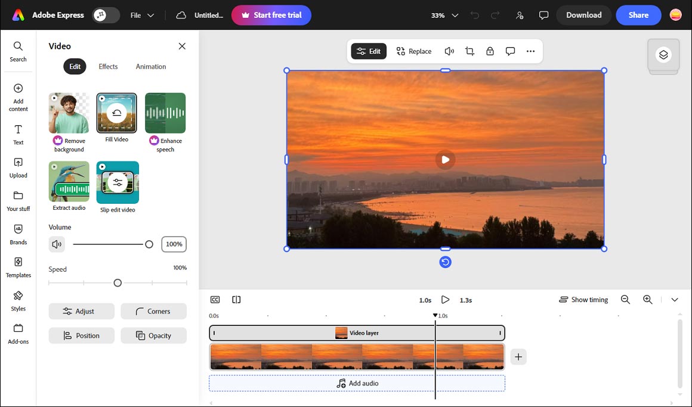This screenshot has width=692, height=407.
Task: Click the volume icon in floating toolbar
Action: click(449, 51)
